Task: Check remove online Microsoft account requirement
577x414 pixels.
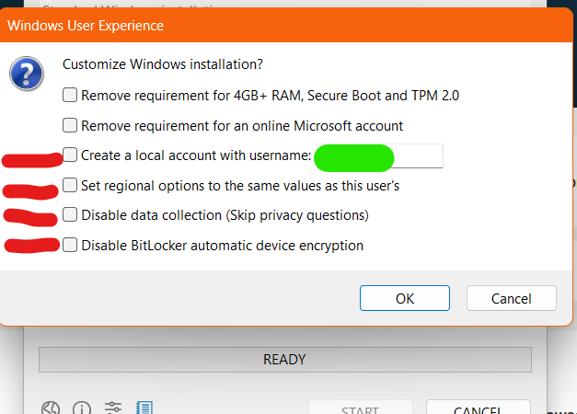Action: (70, 125)
